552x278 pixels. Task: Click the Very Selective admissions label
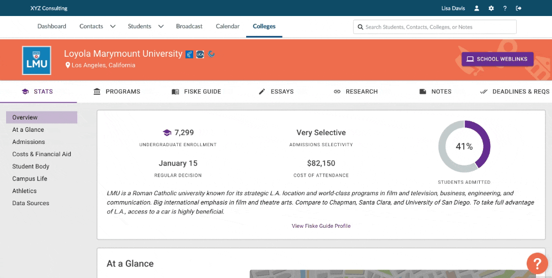click(x=321, y=133)
